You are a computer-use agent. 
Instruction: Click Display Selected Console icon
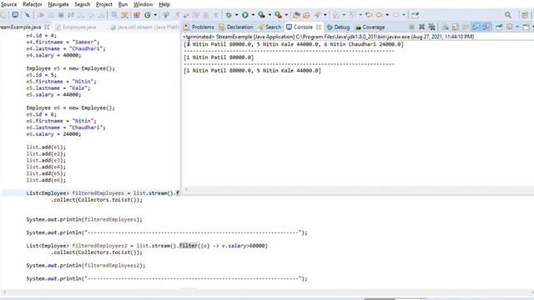(510, 27)
